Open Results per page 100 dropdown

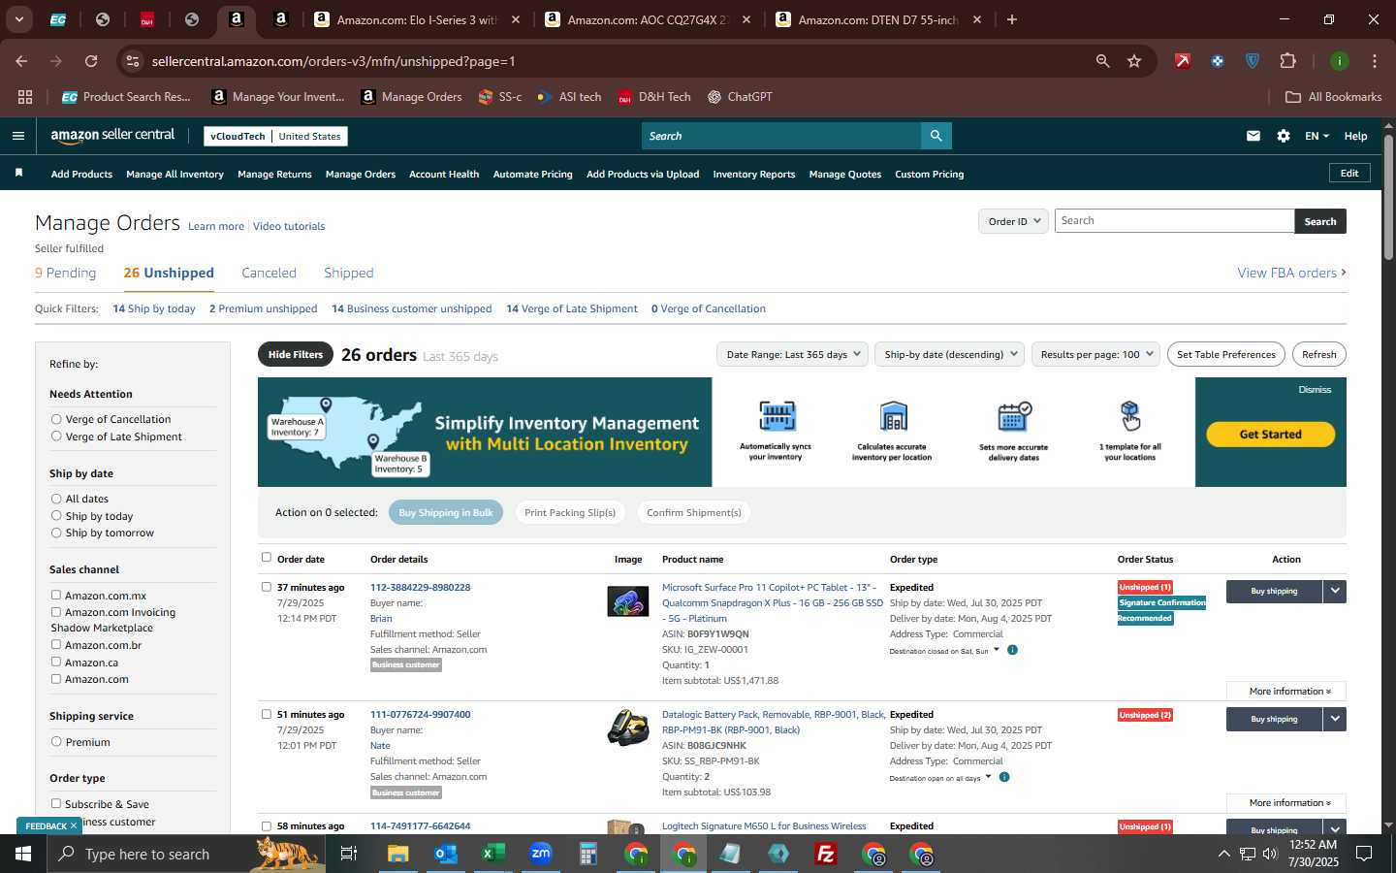[1095, 354]
